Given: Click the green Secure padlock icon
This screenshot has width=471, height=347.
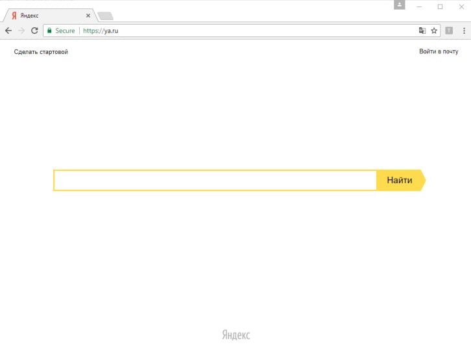Looking at the screenshot, I should [49, 31].
